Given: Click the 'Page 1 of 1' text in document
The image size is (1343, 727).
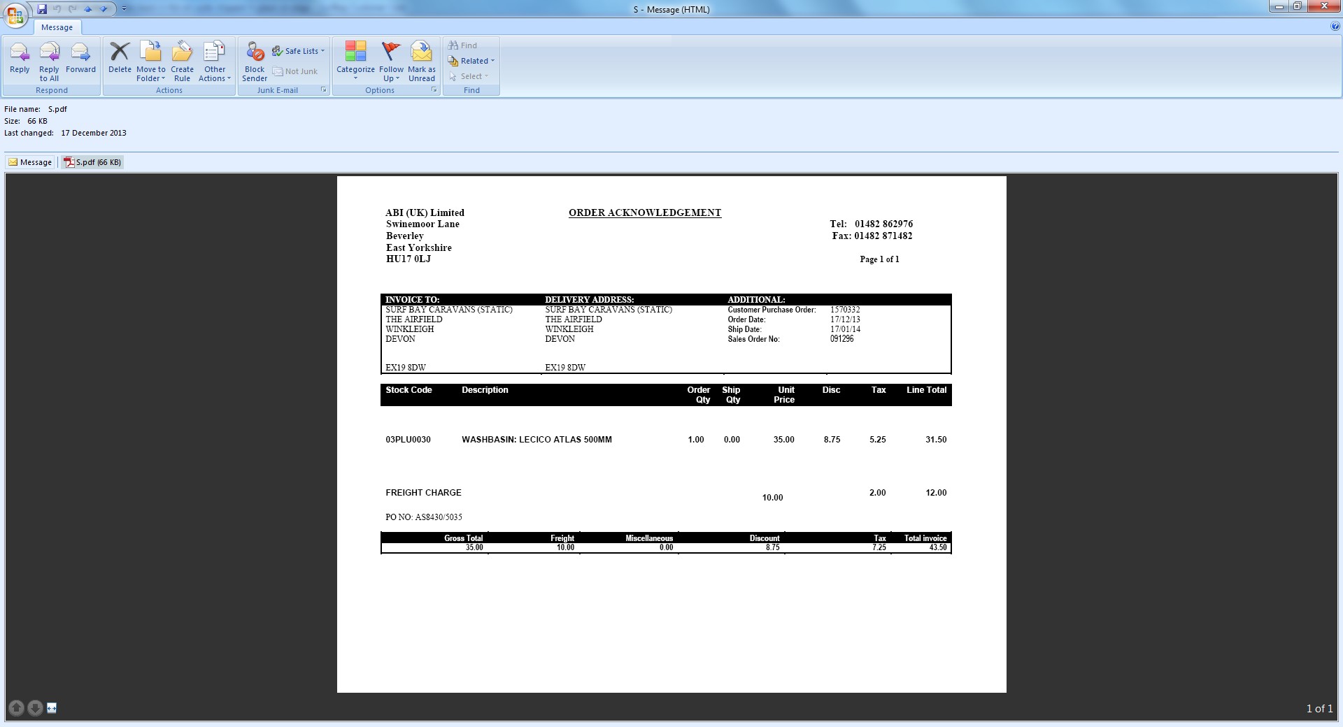Looking at the screenshot, I should point(880,259).
